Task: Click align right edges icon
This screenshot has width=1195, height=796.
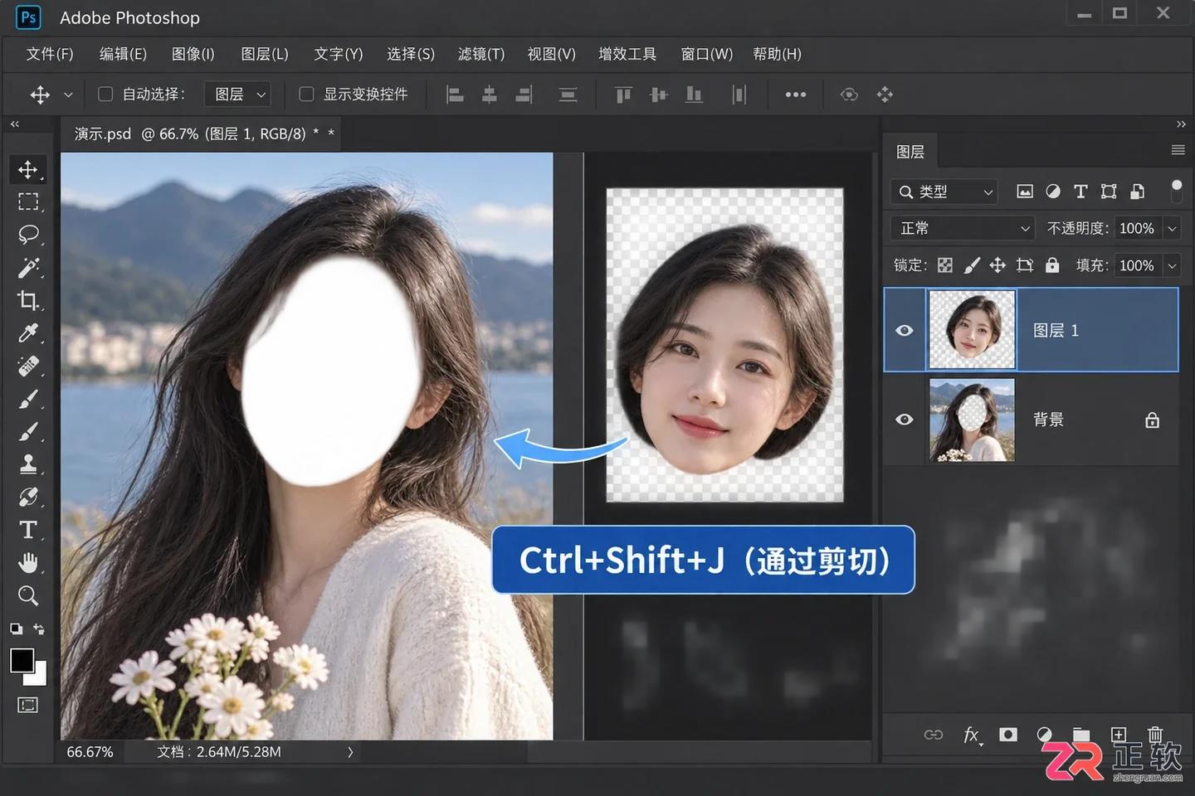Action: coord(524,95)
